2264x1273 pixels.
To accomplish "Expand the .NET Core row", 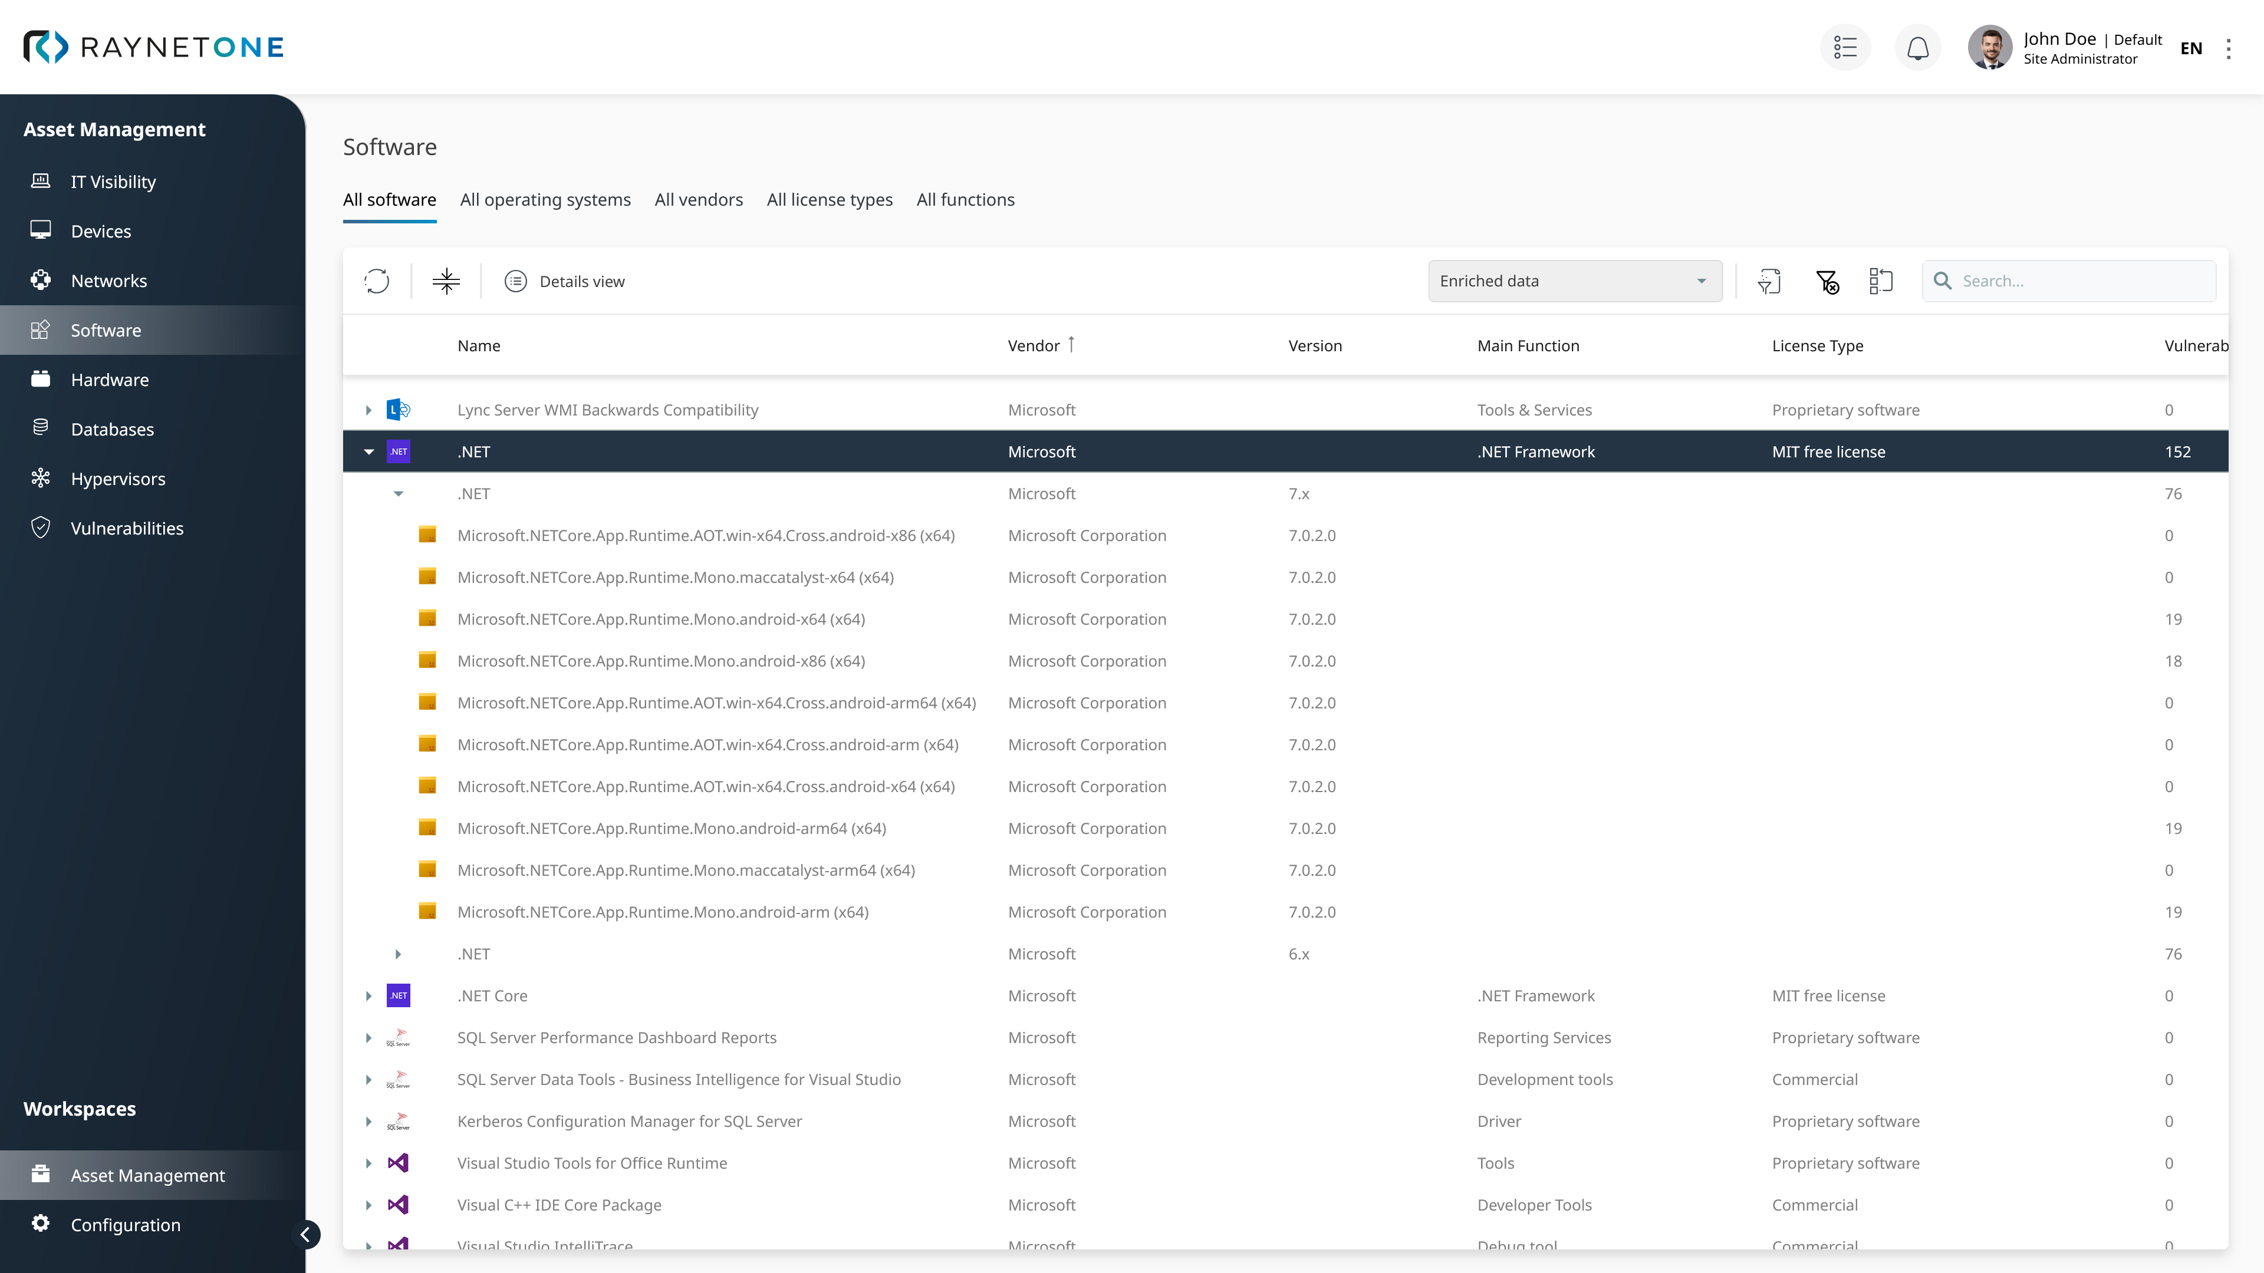I will click(369, 995).
